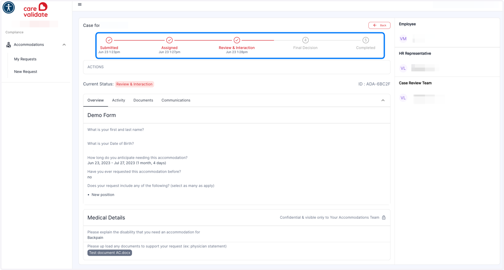Click the Review & Interaction status badge
504x270 pixels.
[x=134, y=84]
